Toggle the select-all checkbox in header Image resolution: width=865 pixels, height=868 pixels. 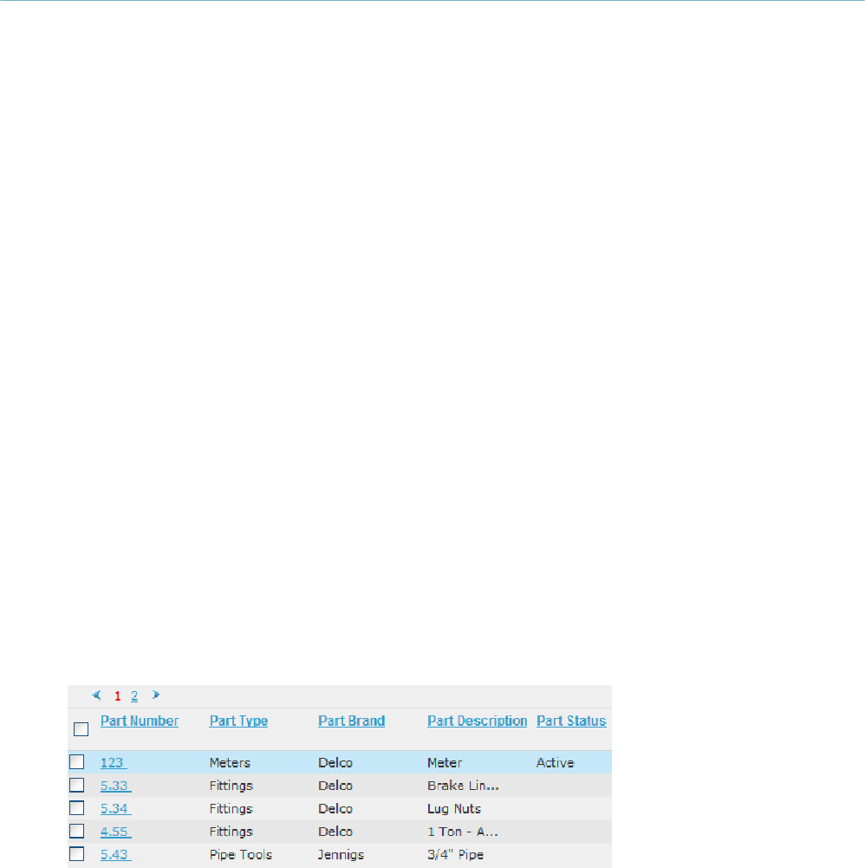click(x=81, y=729)
